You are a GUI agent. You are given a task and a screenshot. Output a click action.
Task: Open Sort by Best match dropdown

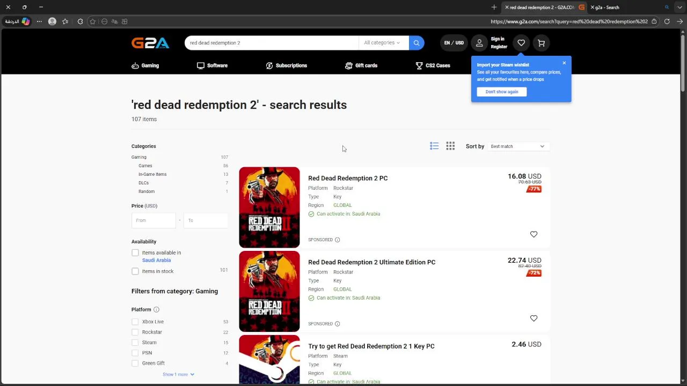click(x=518, y=146)
